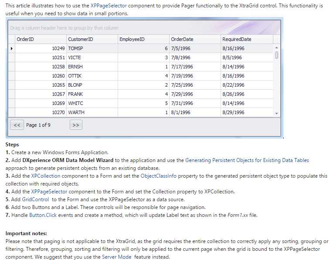Select cell WHITC
This screenshot has width=330, height=260.
tap(92, 103)
